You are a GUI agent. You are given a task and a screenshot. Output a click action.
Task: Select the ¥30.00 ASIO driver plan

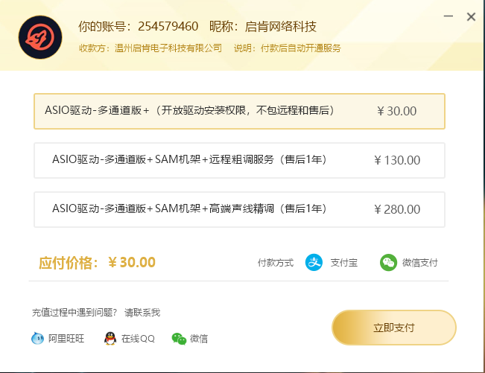coord(239,111)
